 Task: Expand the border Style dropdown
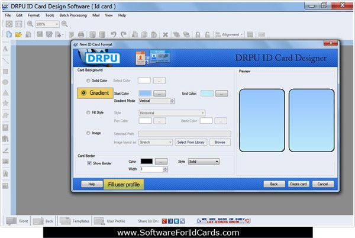click(204, 162)
